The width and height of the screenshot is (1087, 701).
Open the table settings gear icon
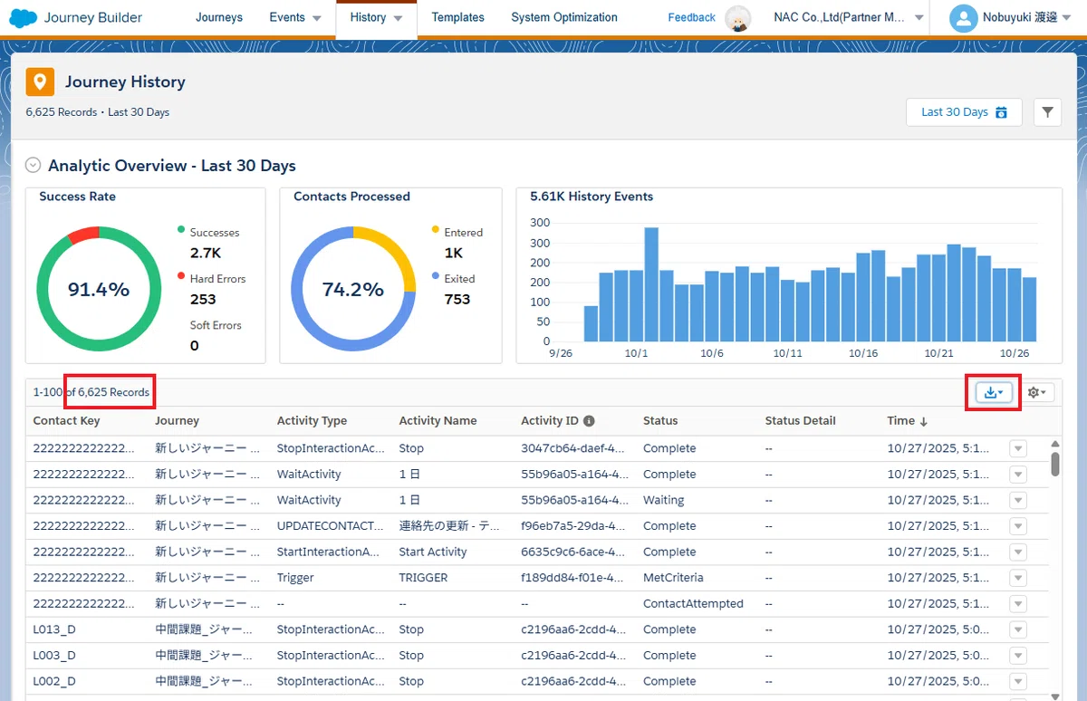pos(1036,392)
